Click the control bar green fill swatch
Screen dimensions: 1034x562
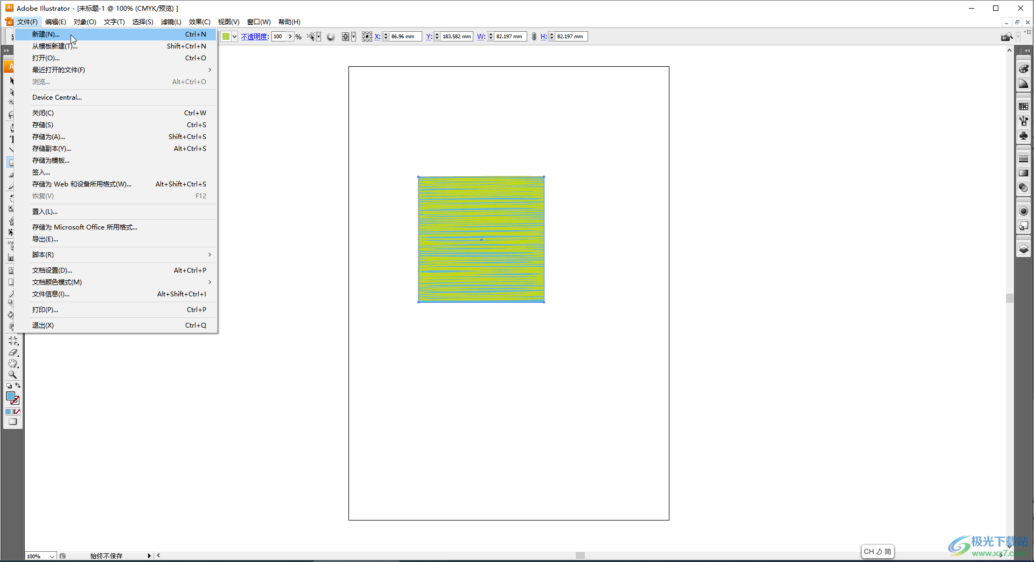coord(226,37)
